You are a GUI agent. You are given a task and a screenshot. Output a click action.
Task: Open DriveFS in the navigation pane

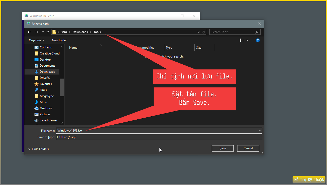tap(42, 78)
